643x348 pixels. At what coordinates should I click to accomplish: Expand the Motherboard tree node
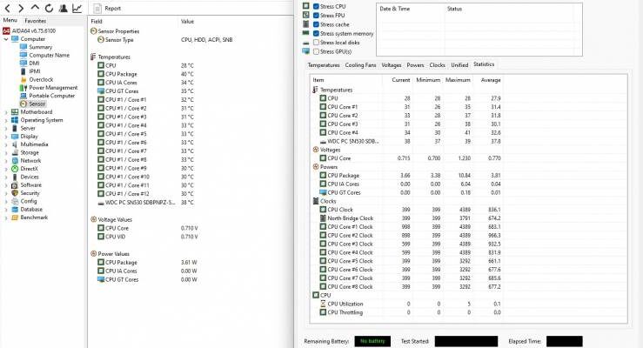tap(6, 112)
